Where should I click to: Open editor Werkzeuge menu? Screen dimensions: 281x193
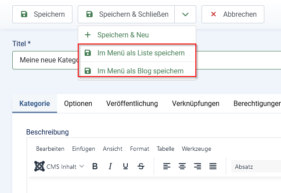pos(196,149)
